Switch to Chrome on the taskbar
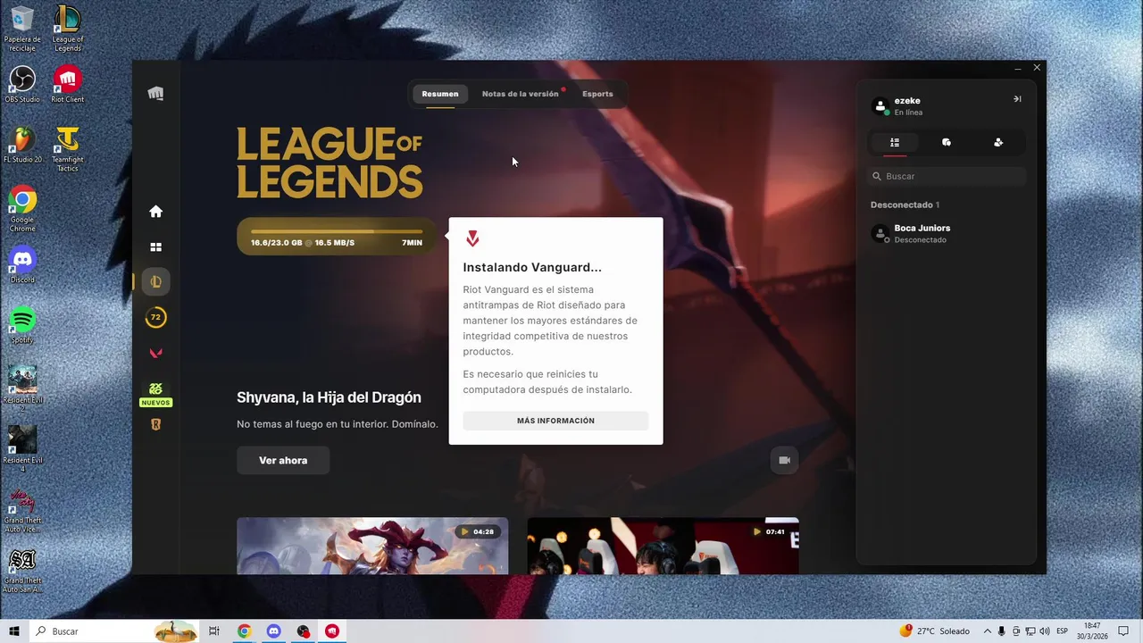The image size is (1143, 643). 244,631
